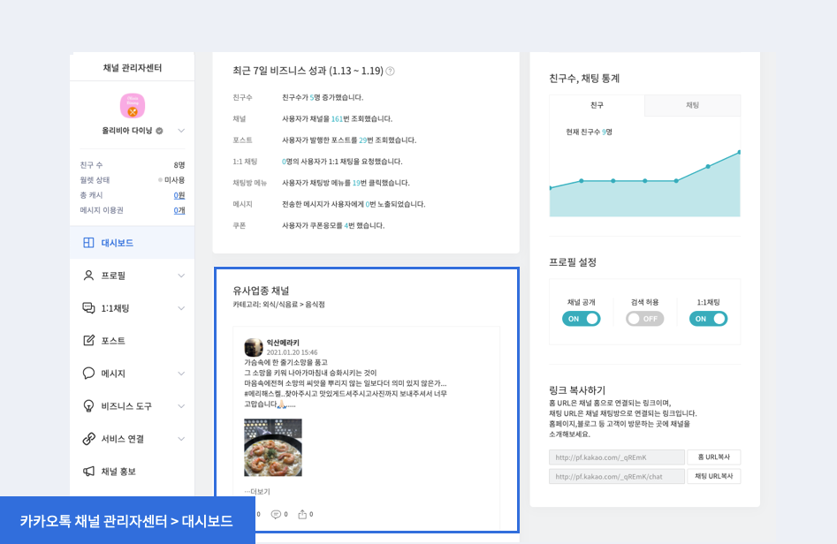Open the shrimp dish post thumbnail
837x544 pixels.
coord(273,448)
